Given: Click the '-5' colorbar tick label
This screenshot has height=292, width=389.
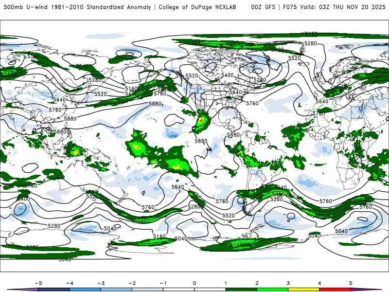Looking at the screenshot, I should point(38,283).
